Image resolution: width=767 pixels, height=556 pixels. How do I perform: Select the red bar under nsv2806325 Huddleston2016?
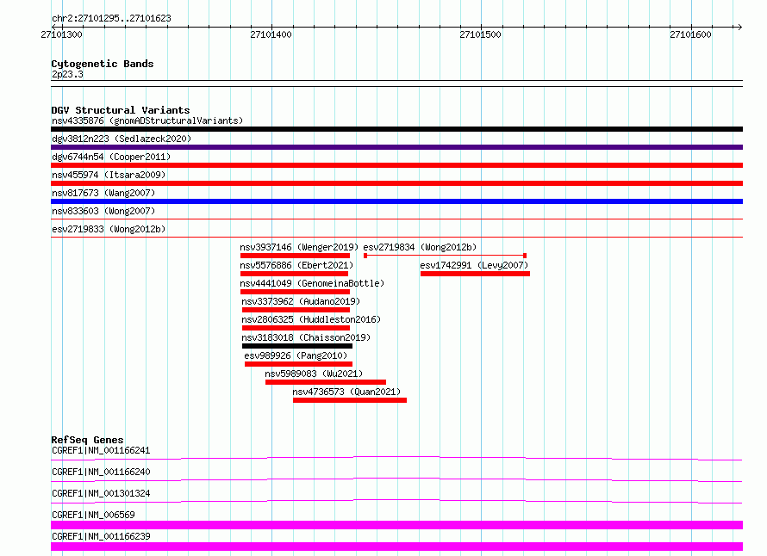(x=296, y=328)
